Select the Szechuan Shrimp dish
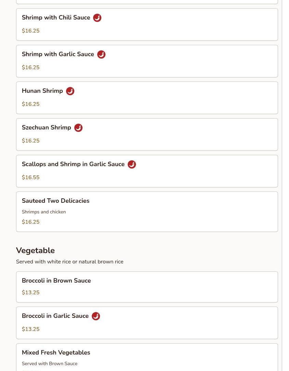This screenshot has width=289, height=371. tap(147, 135)
